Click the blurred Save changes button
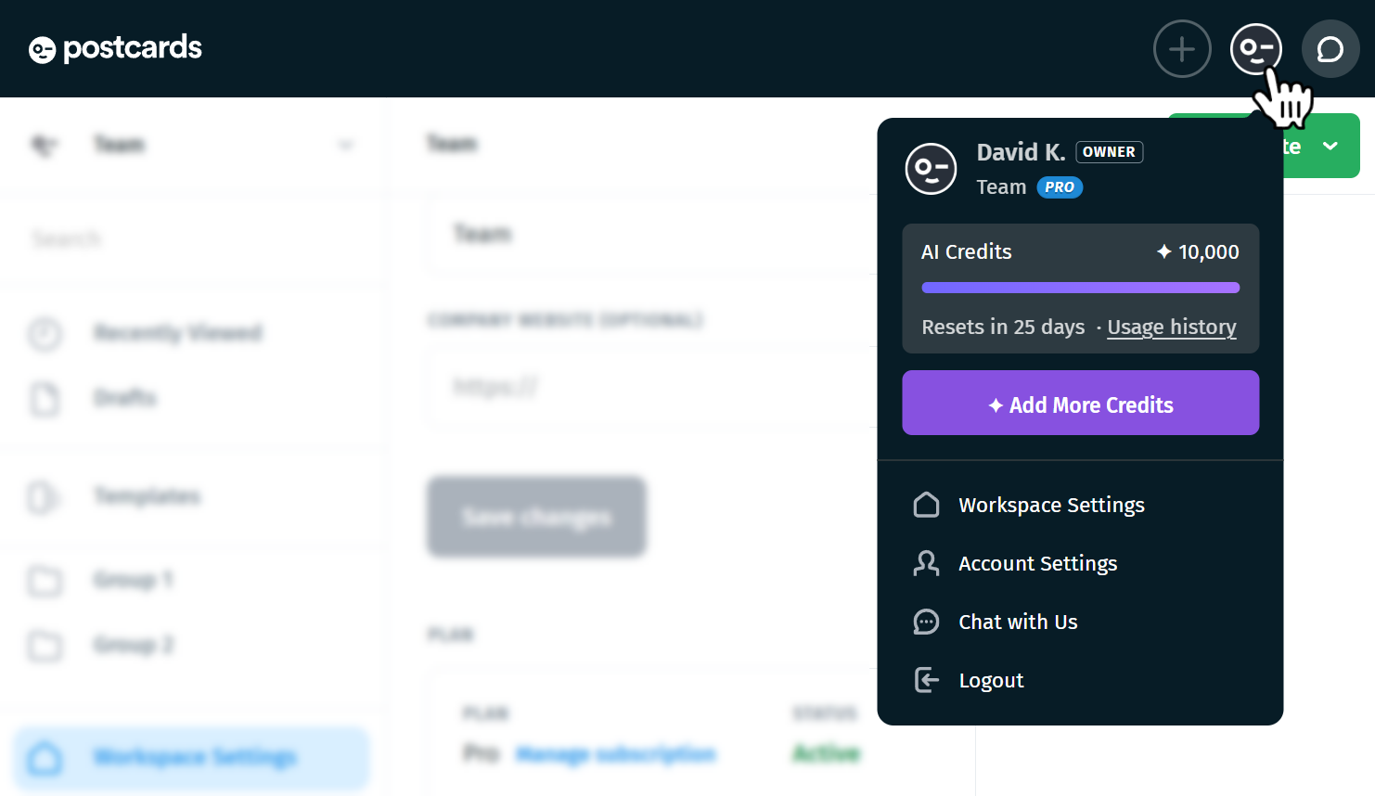Viewport: 1375px width, 796px height. tap(536, 517)
